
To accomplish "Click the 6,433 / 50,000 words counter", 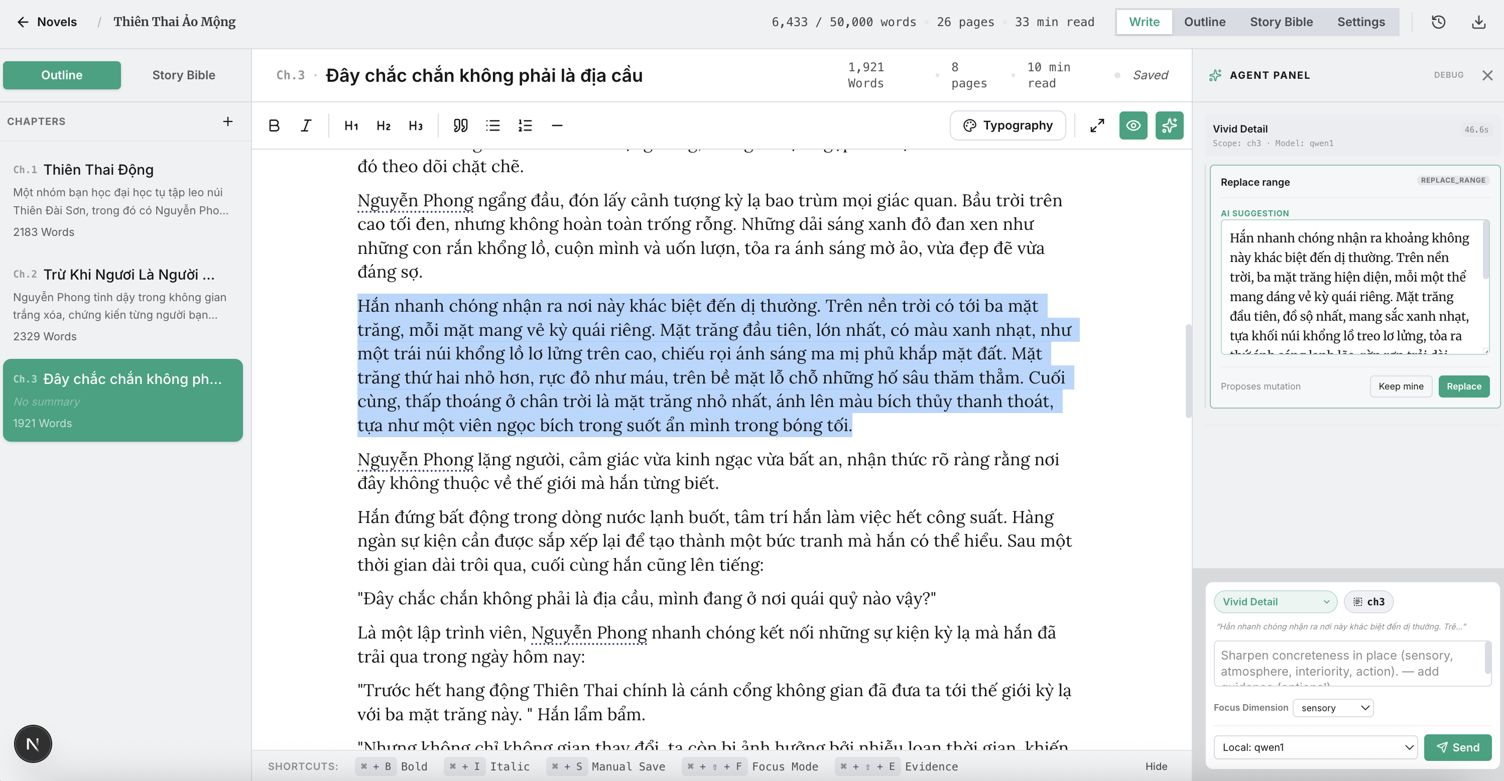I will [x=844, y=22].
